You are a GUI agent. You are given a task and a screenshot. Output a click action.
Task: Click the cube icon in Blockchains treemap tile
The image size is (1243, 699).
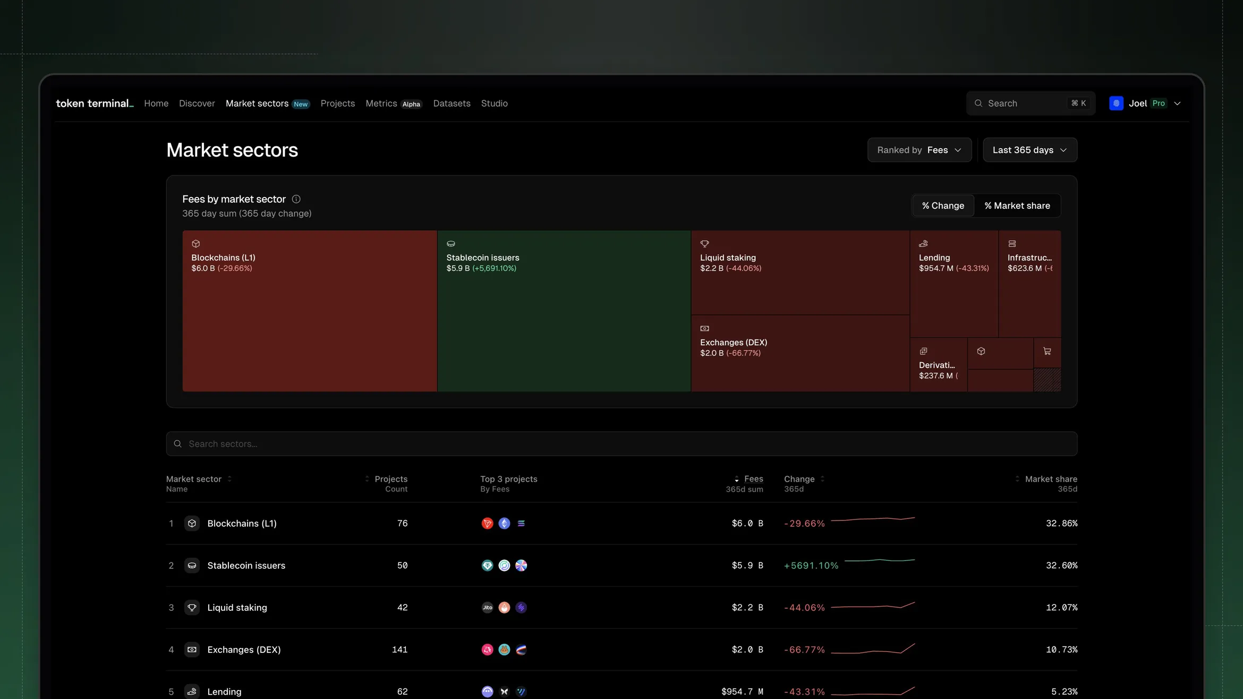[x=196, y=244]
